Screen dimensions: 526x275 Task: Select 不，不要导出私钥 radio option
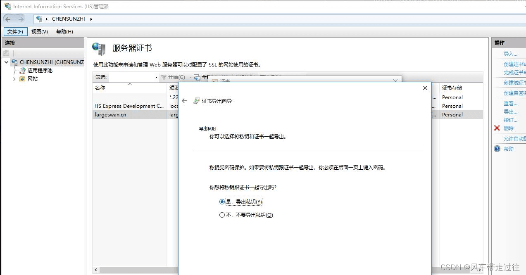(x=222, y=215)
